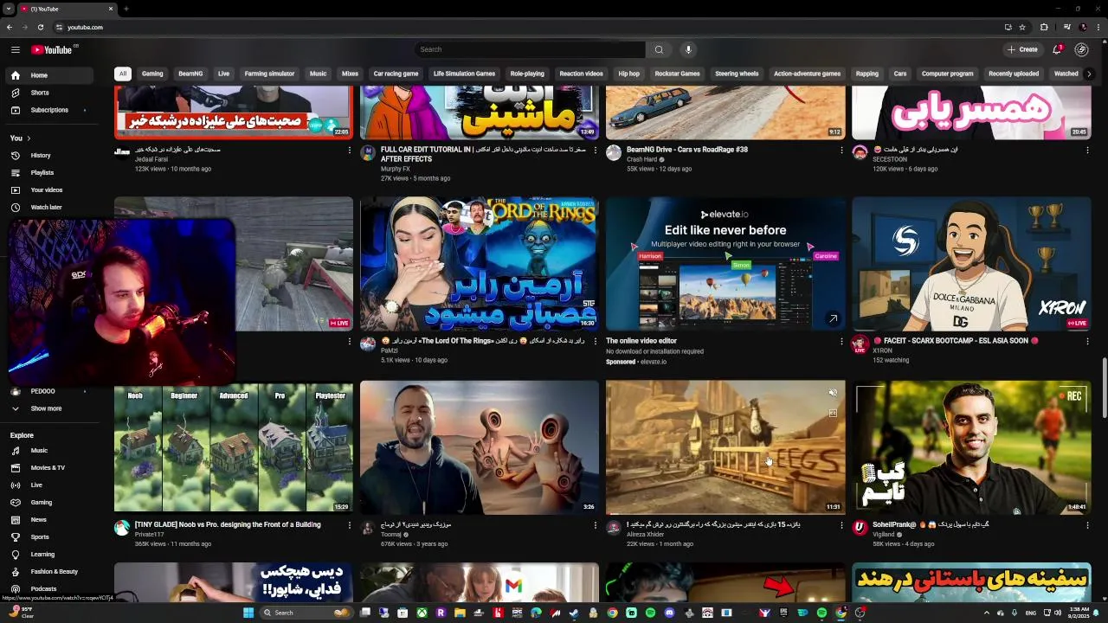
Task: Open the X1RON channel link
Action: (882, 350)
